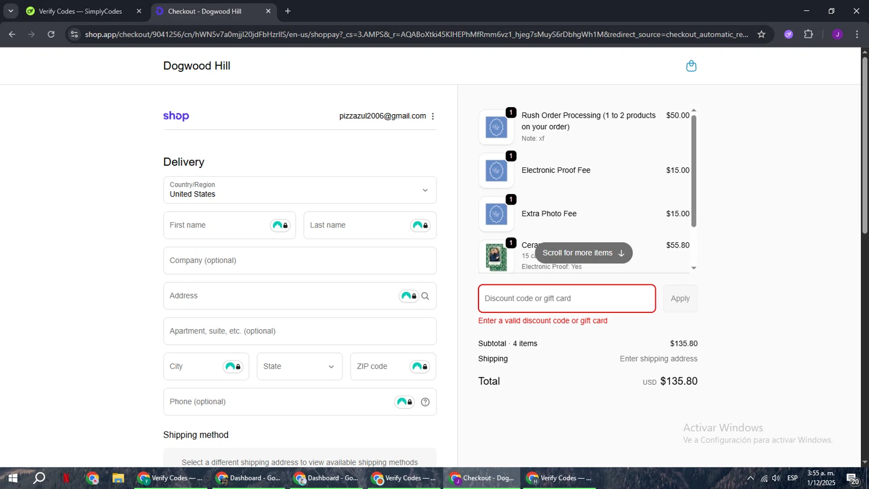Click the ZIP code field

393,367
